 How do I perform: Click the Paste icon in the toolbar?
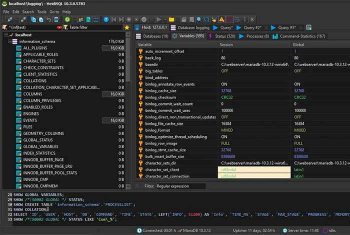41,19
